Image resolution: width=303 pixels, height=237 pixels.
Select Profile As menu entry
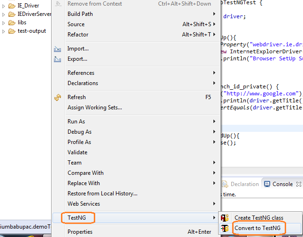136,142
